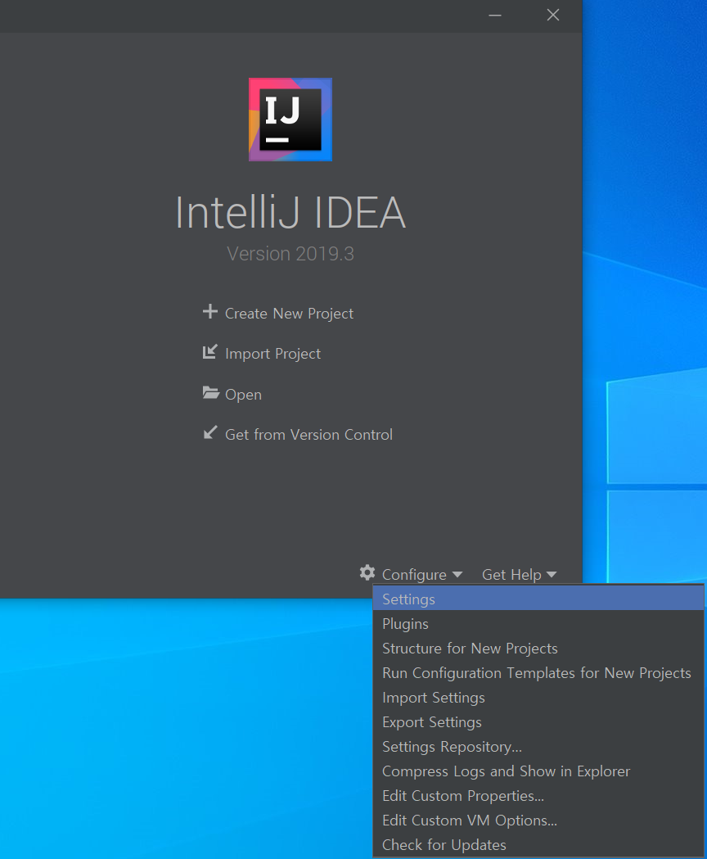The width and height of the screenshot is (707, 859).
Task: Click the Configure gear icon
Action: tap(367, 572)
